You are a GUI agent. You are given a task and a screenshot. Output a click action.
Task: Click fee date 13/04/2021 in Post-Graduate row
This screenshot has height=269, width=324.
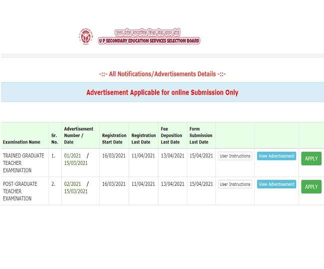point(172,184)
